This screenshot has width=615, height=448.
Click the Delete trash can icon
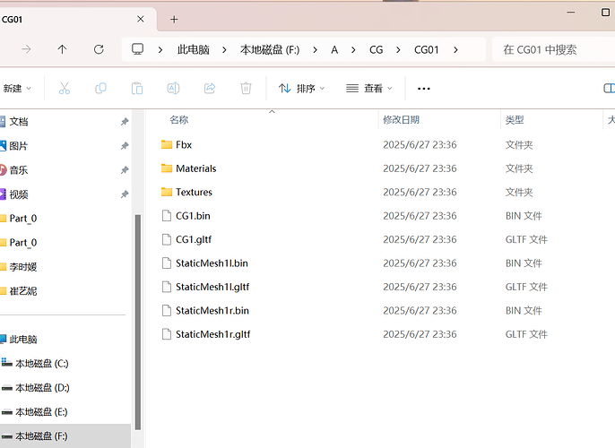coord(246,88)
